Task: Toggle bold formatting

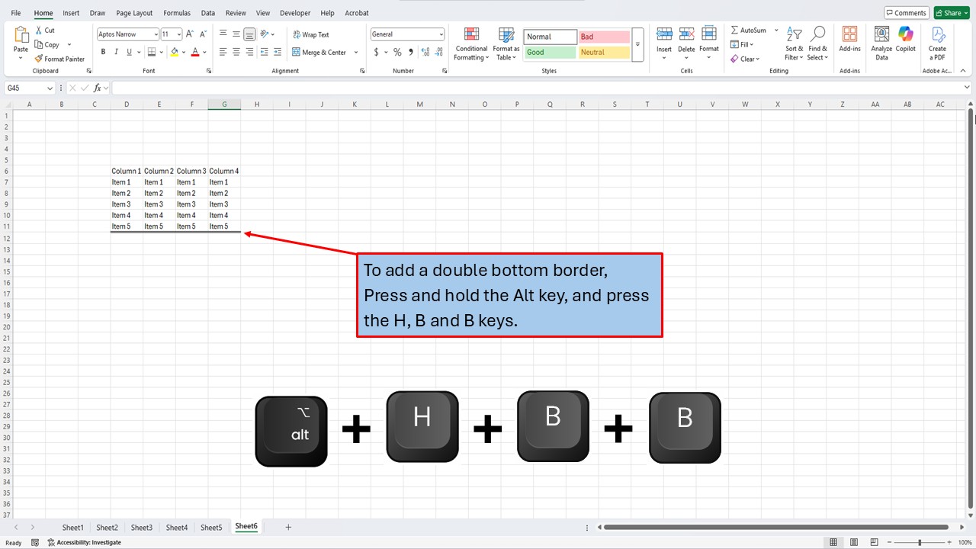Action: pos(103,52)
